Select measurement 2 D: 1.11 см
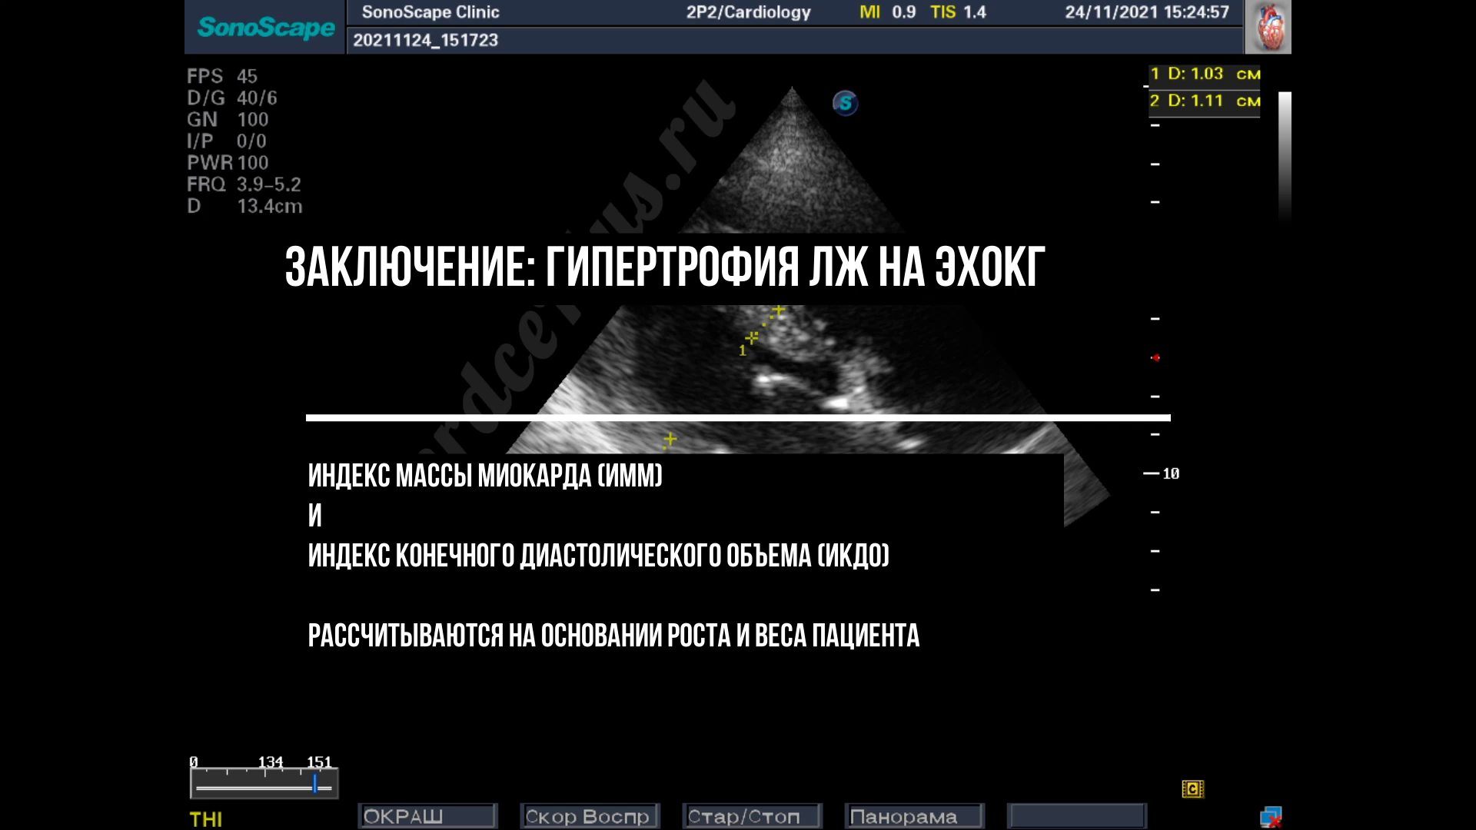Screen dimensions: 1476x830 (x=1205, y=101)
